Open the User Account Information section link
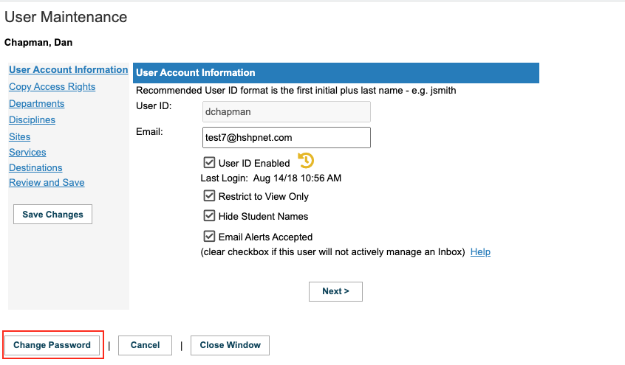Screen dimensions: 625x365 (69, 69)
